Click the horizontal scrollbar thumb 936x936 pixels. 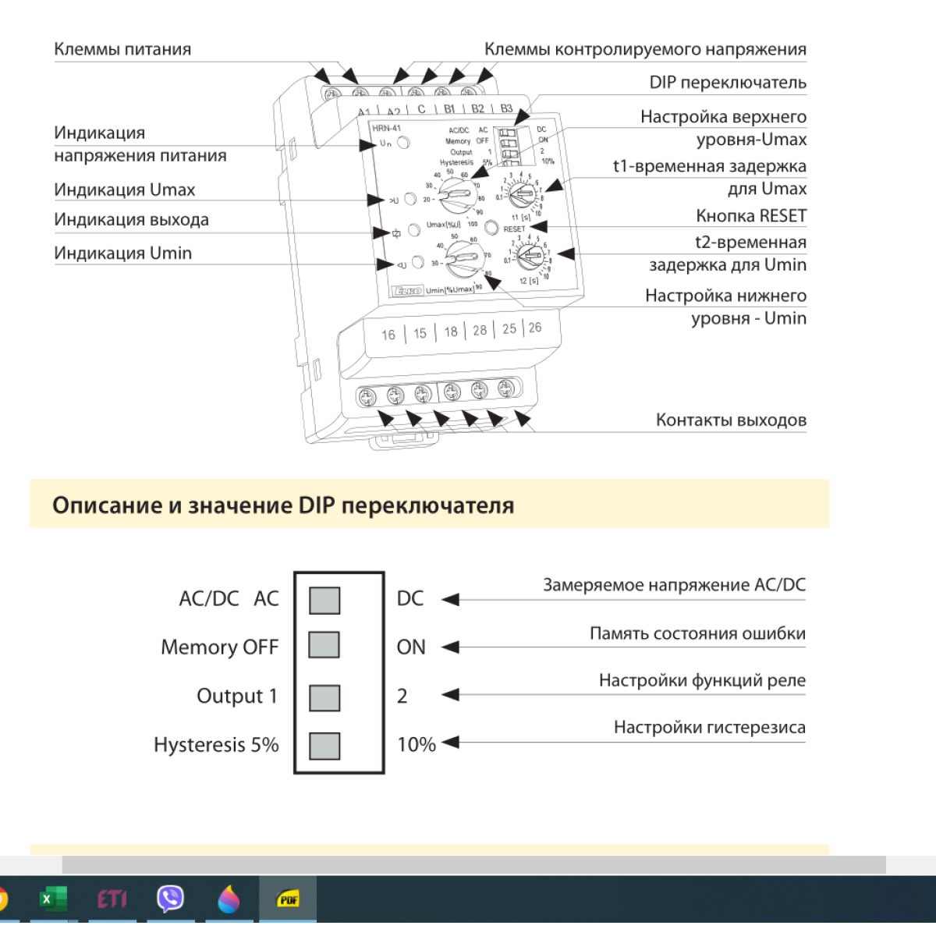(473, 864)
